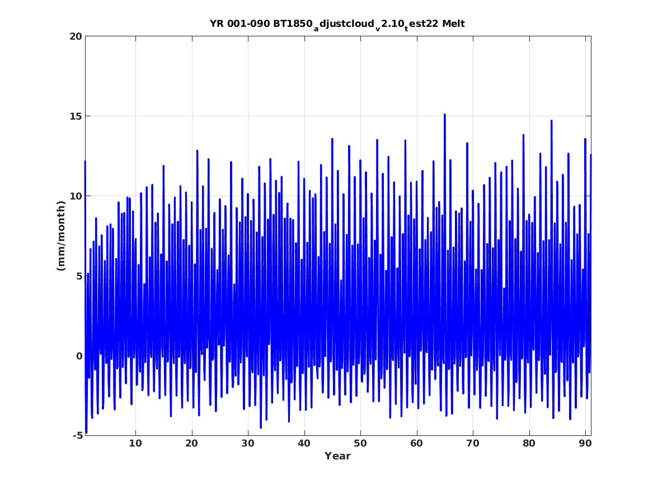Click the y-axis tick label "20"

pos(76,36)
